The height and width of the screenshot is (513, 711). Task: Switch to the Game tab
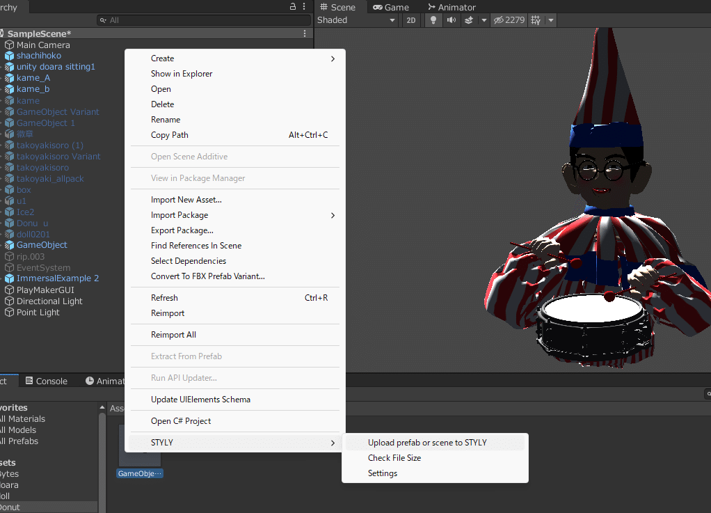tap(390, 7)
